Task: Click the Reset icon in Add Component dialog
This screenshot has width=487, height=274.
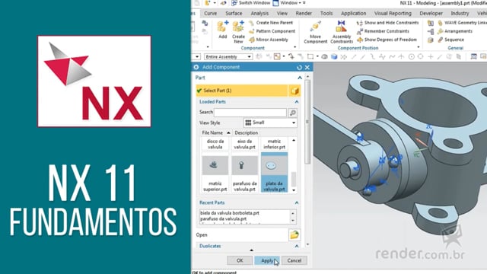Action: 299,67
